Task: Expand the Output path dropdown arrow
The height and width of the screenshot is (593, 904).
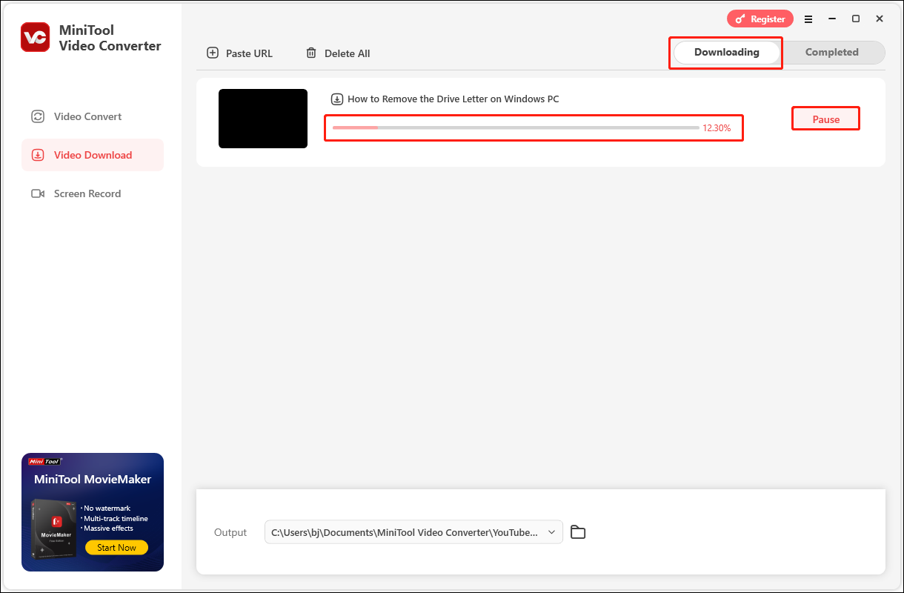Action: click(x=551, y=532)
